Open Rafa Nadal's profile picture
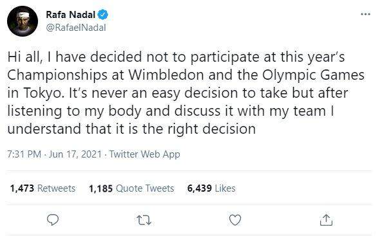 coord(23,21)
